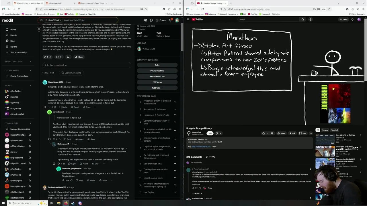Collapse the Games on Reddit section

point(31,61)
